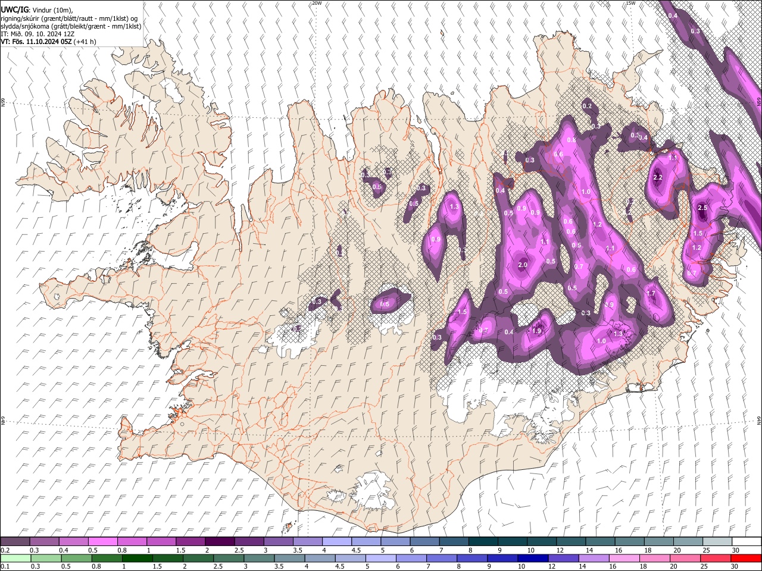Click the pale purple-grey swatch between 0.2 and 0.3 on the top scale
Viewport: 762px width, 571px height.
(15, 541)
